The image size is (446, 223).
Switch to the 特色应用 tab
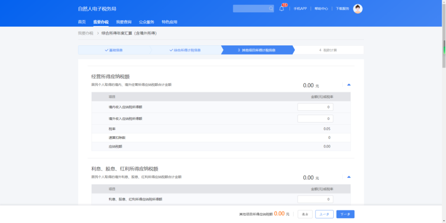click(x=170, y=22)
